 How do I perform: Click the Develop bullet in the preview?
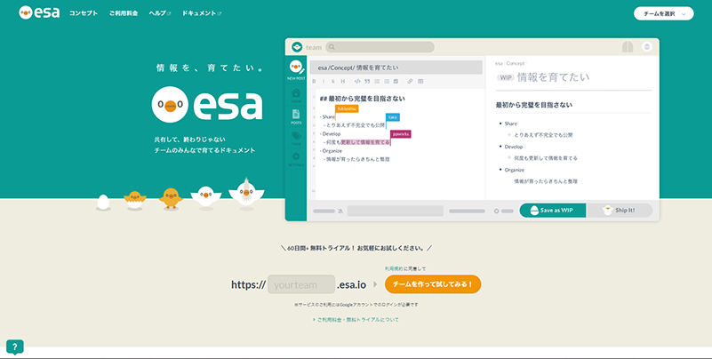point(514,147)
